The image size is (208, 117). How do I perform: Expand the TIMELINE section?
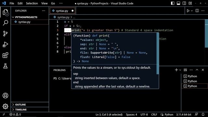click(30, 110)
